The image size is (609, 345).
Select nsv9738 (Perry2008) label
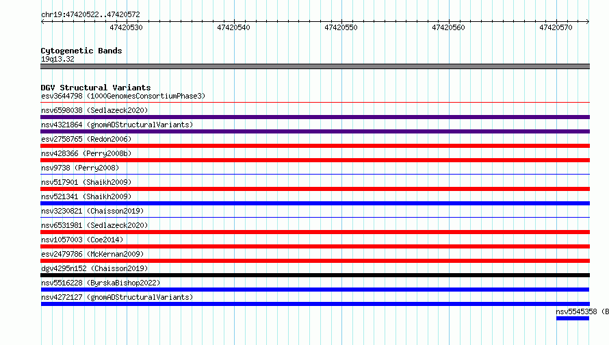click(80, 168)
